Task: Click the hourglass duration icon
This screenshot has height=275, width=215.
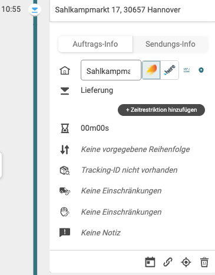Action: tap(65, 128)
